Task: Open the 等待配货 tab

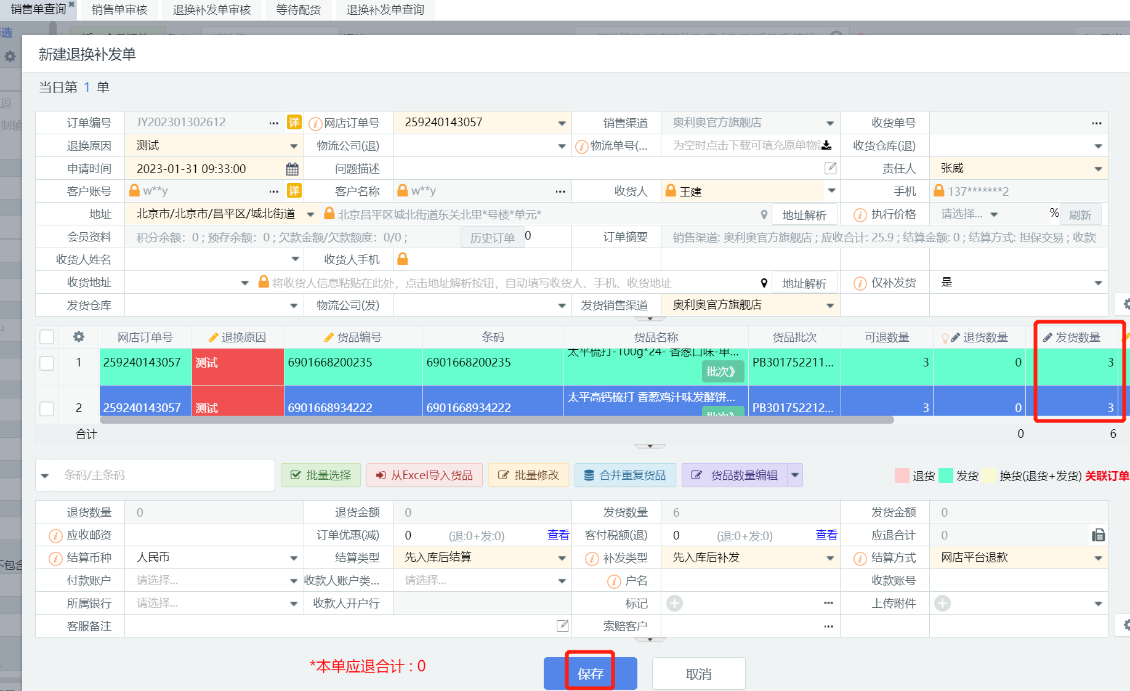Action: pos(299,10)
